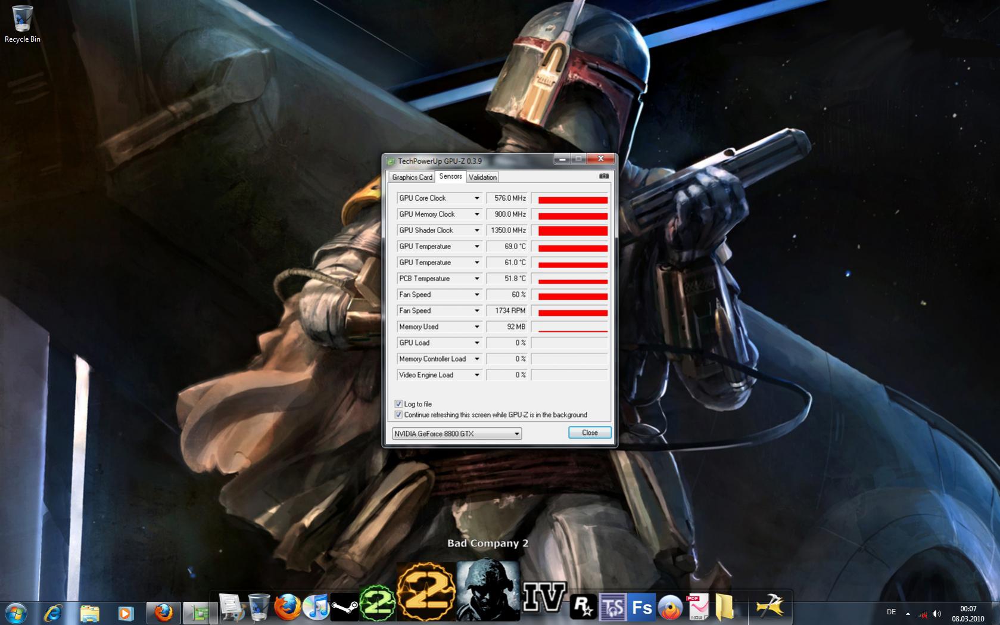Click the 1734 RPM value field
This screenshot has height=625, width=1000.
[507, 311]
